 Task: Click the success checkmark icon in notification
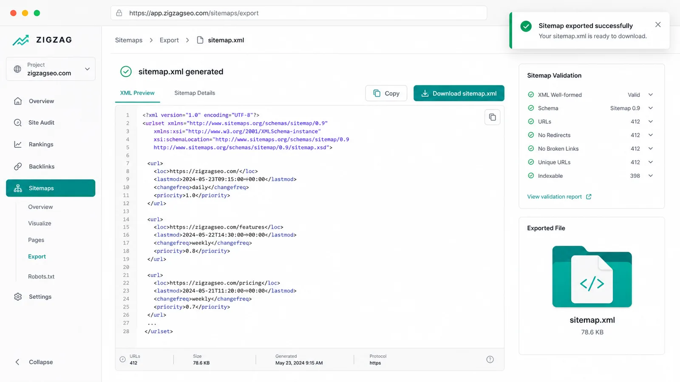point(526,26)
